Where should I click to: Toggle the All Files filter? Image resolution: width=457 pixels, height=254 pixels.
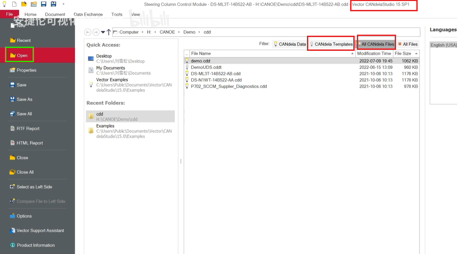point(408,44)
